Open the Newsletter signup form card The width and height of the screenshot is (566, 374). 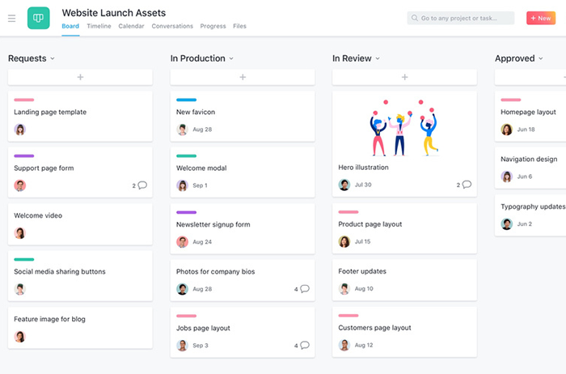click(243, 229)
